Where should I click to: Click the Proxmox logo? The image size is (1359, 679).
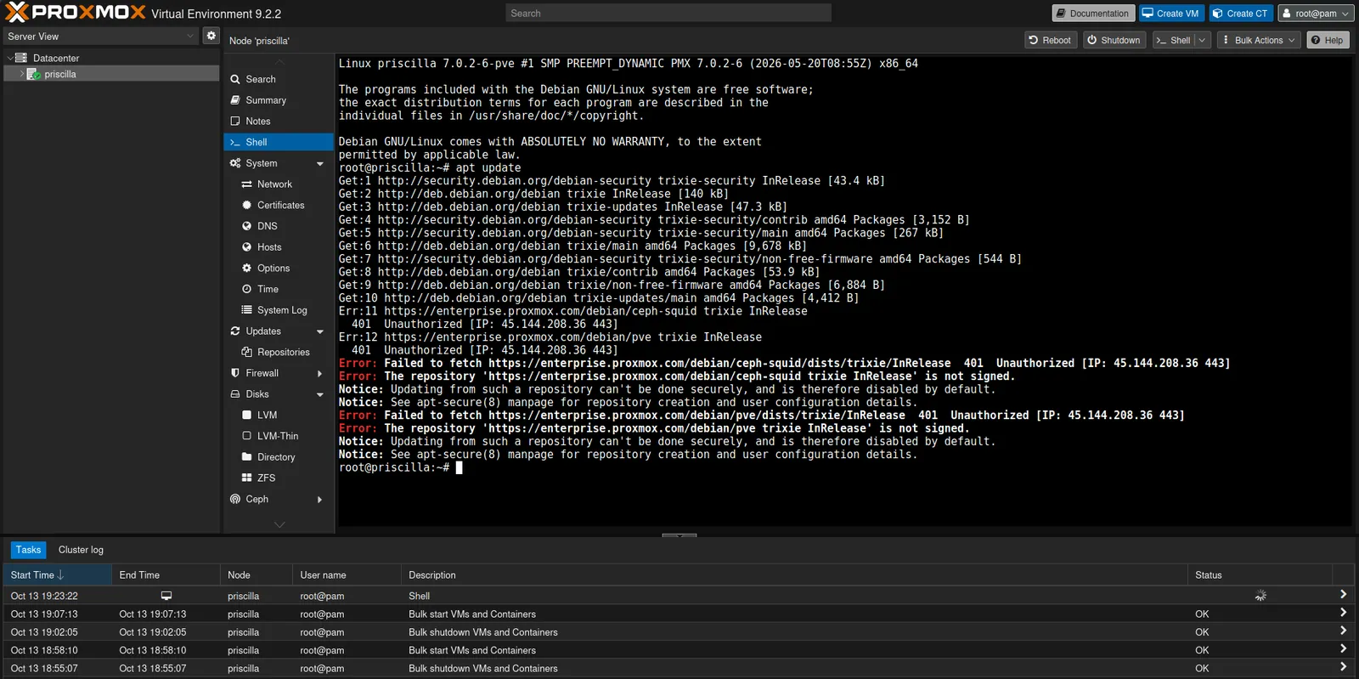(x=76, y=13)
